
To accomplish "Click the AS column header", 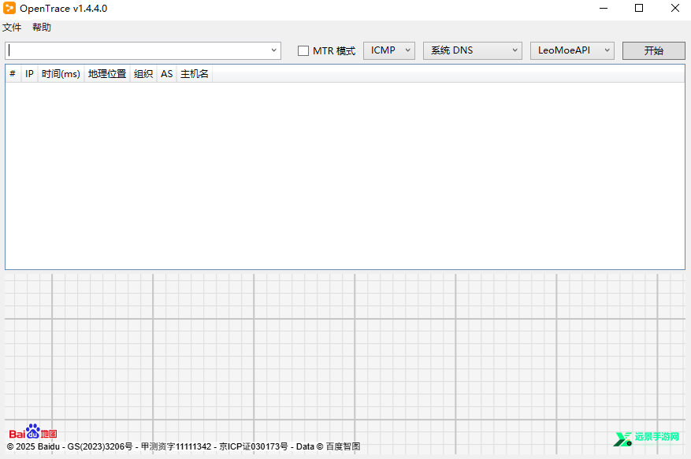I will [x=166, y=73].
